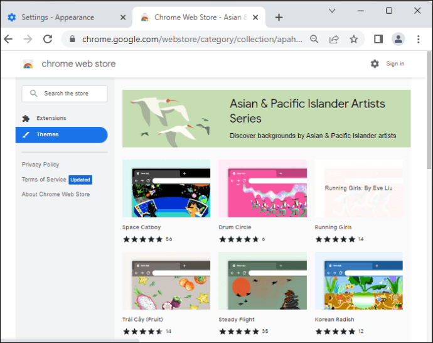Maximize the Chrome window
433x343 pixels.
pyautogui.click(x=389, y=11)
